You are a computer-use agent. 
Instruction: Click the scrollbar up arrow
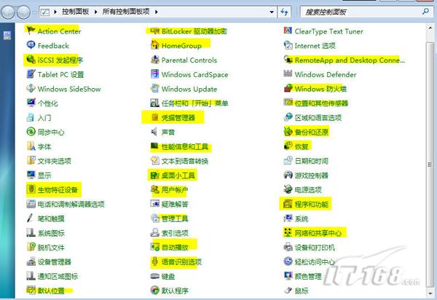click(430, 28)
